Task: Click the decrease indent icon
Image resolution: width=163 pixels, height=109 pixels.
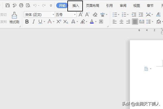Action: pos(134,14)
